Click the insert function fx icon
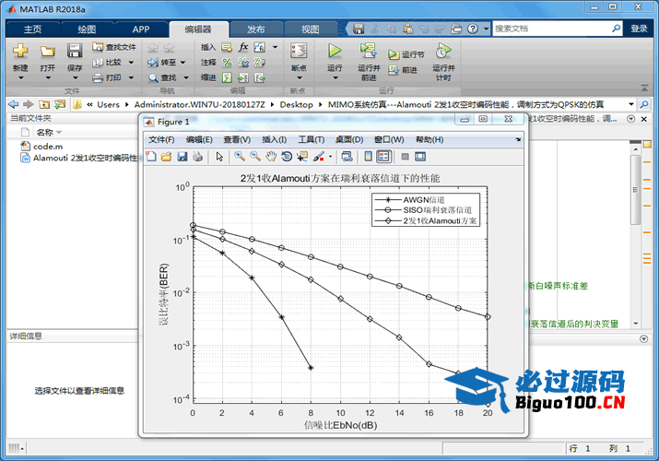The height and width of the screenshot is (461, 659). [243, 47]
